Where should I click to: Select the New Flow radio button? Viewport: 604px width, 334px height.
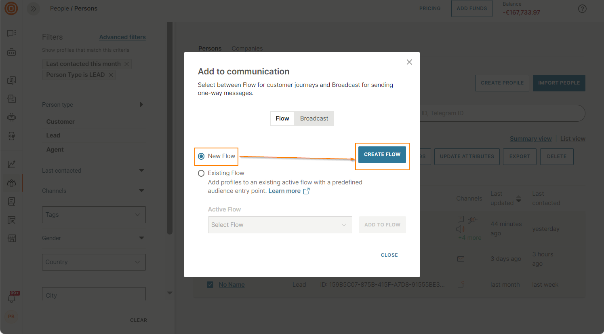(201, 156)
